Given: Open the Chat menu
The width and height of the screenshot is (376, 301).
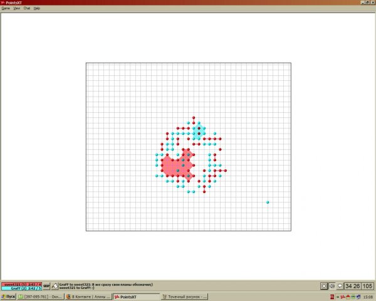Looking at the screenshot, I should point(27,8).
